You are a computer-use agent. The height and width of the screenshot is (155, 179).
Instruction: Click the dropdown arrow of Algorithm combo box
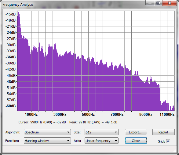coord(68,132)
